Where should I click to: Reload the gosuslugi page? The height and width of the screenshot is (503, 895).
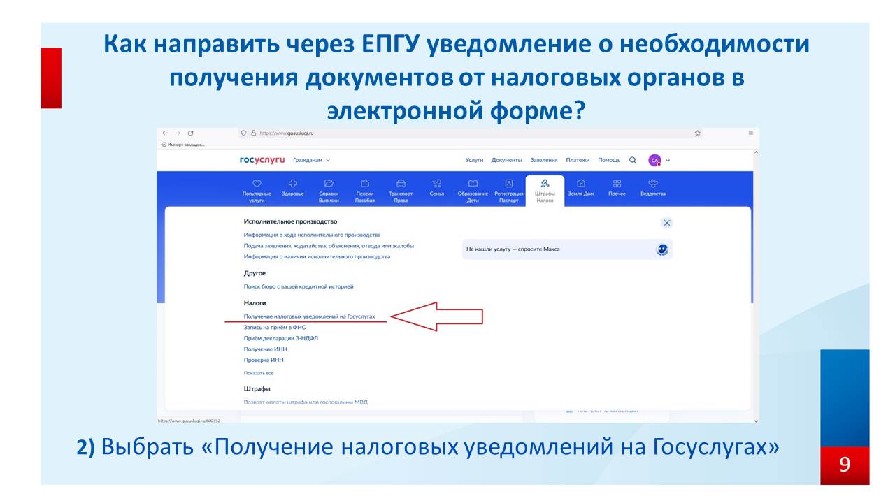click(190, 133)
